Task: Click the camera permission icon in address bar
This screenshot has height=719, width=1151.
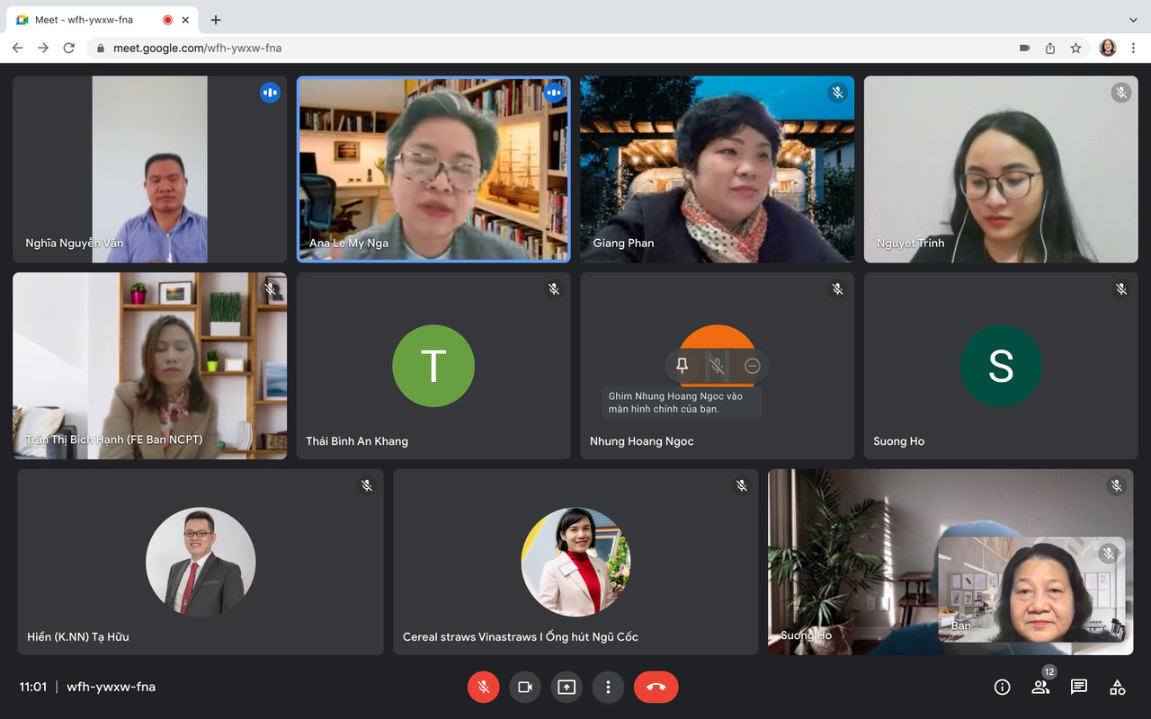Action: click(1024, 48)
